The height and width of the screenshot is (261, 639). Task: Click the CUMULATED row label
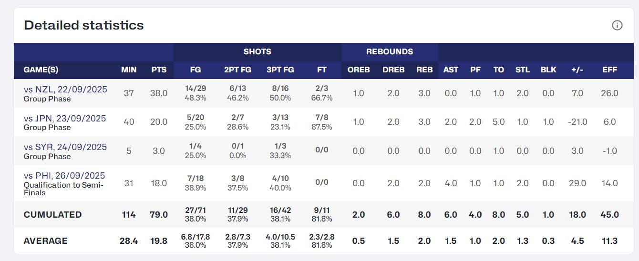tap(52, 215)
